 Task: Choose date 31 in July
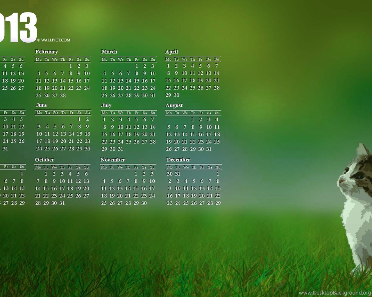point(120,149)
